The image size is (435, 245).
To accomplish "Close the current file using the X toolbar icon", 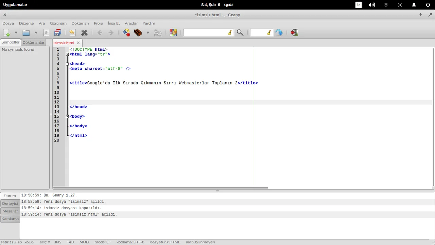I will 84,33.
